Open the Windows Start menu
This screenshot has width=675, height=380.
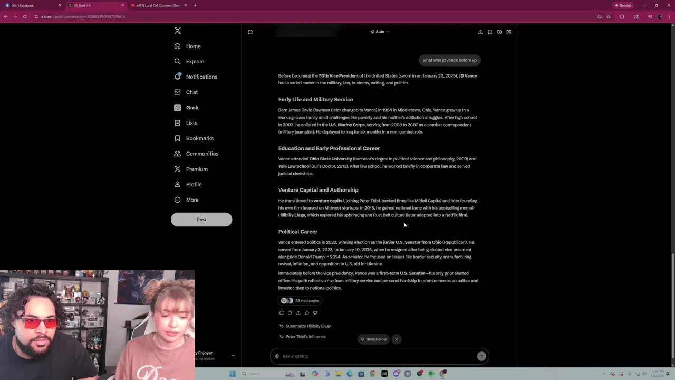click(233, 374)
